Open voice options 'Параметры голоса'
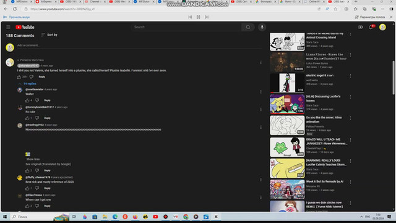Image resolution: width=396 pixels, height=223 pixels. (370, 17)
